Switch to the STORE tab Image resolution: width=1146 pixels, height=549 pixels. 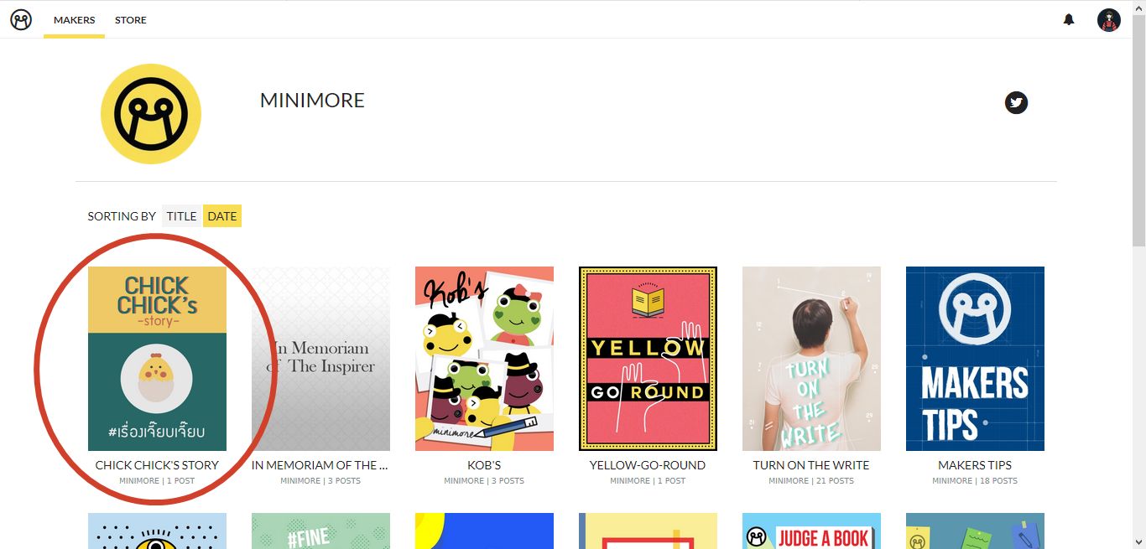[x=131, y=20]
